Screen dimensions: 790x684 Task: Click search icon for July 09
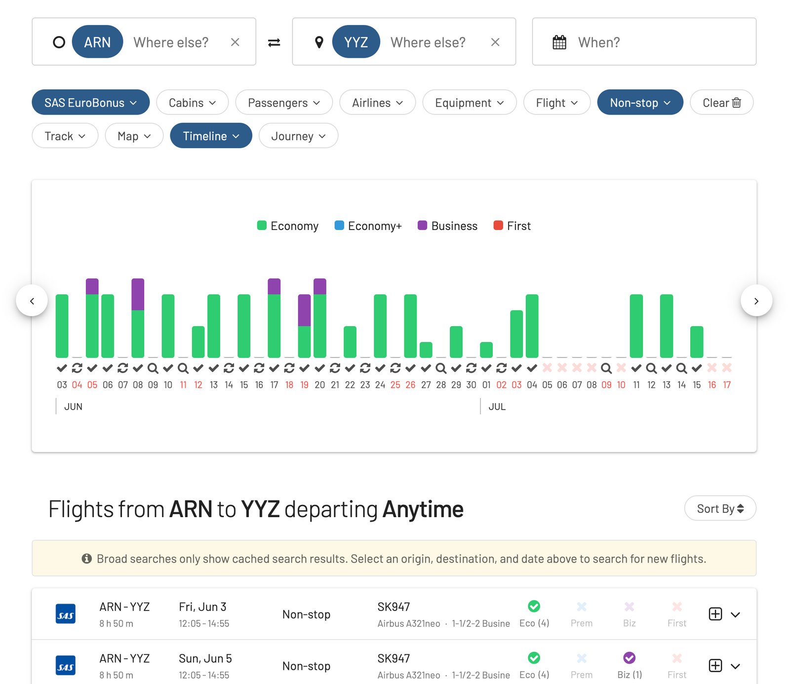tap(606, 368)
